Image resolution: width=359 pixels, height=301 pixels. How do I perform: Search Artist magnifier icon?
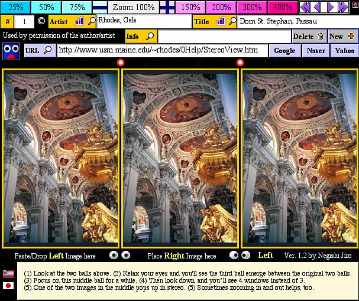click(92, 21)
